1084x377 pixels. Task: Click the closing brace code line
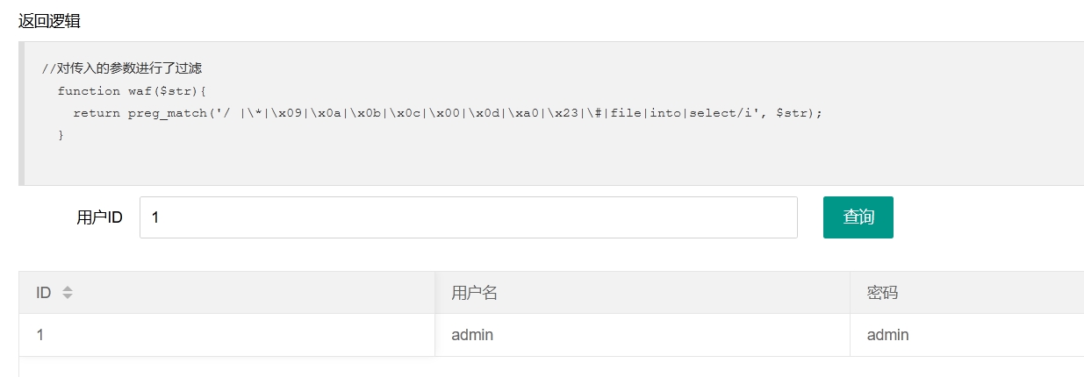(61, 136)
